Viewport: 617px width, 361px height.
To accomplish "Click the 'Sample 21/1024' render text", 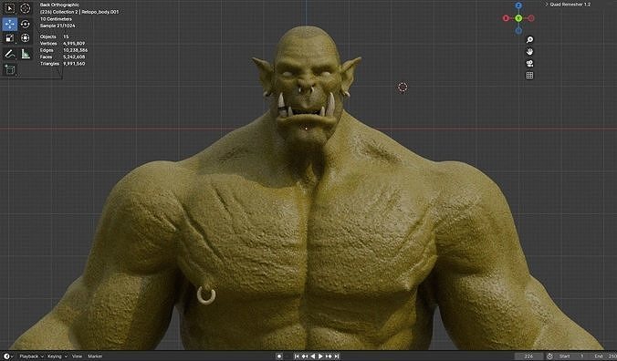I will click(58, 26).
